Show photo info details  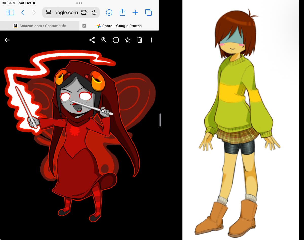click(x=116, y=40)
